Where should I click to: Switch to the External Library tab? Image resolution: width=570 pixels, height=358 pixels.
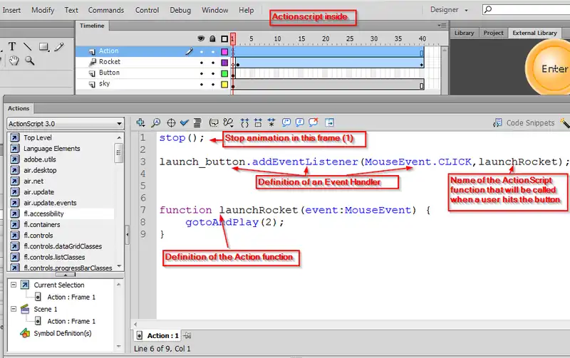(534, 33)
